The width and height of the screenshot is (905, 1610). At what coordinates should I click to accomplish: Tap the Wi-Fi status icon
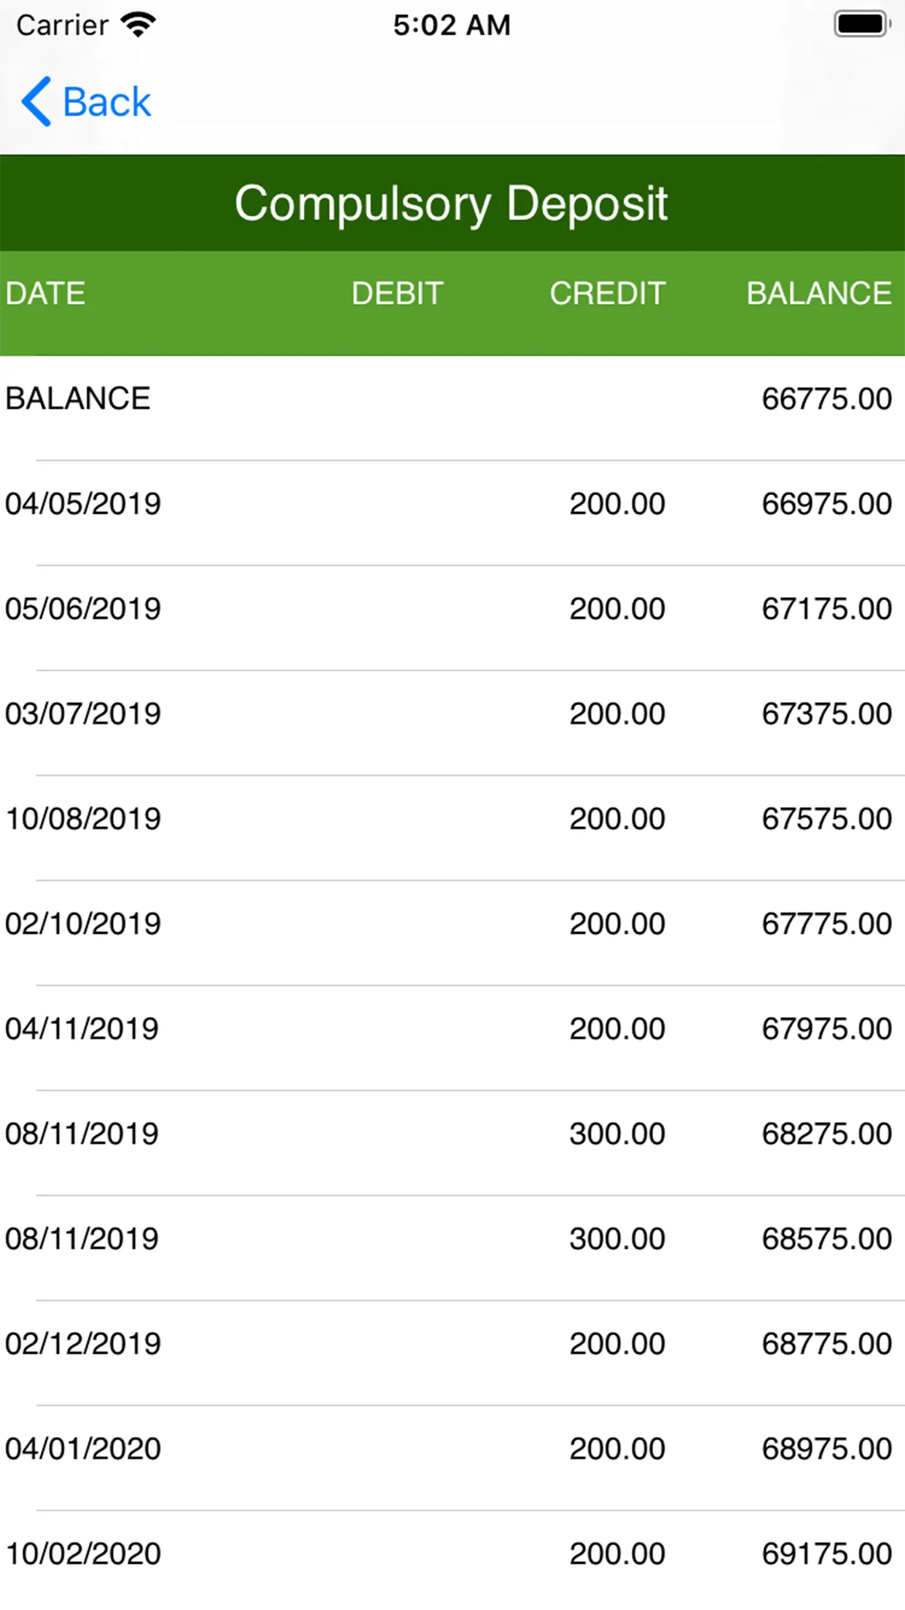point(138,24)
